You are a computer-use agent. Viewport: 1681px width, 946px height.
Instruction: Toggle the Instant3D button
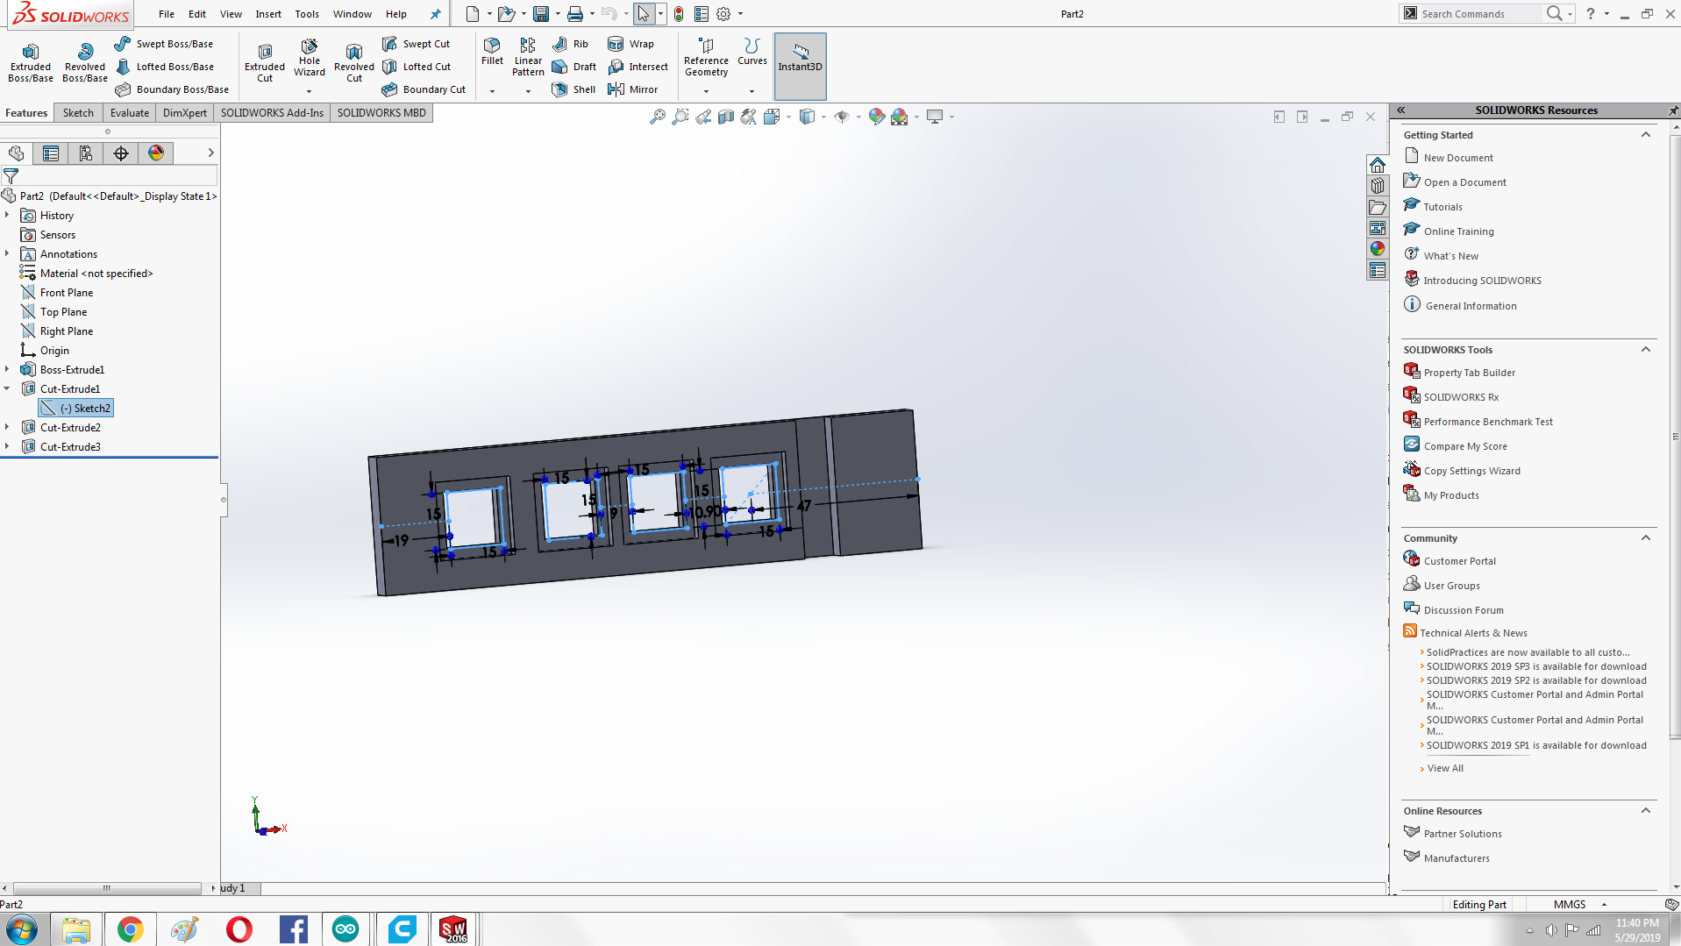pyautogui.click(x=800, y=66)
